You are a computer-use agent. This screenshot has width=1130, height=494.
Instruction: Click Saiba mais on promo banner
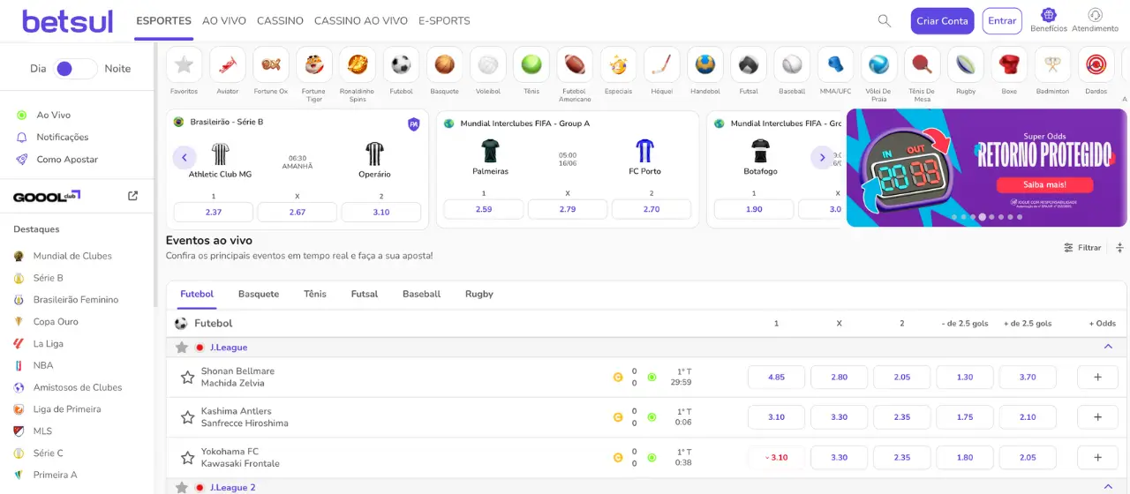coord(1044,184)
